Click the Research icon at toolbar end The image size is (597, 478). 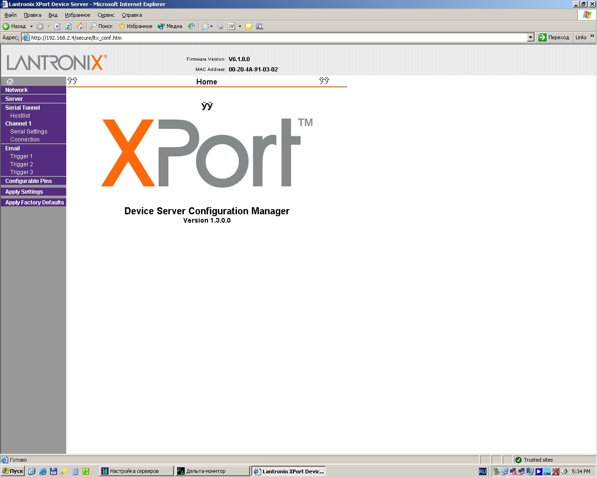260,26
